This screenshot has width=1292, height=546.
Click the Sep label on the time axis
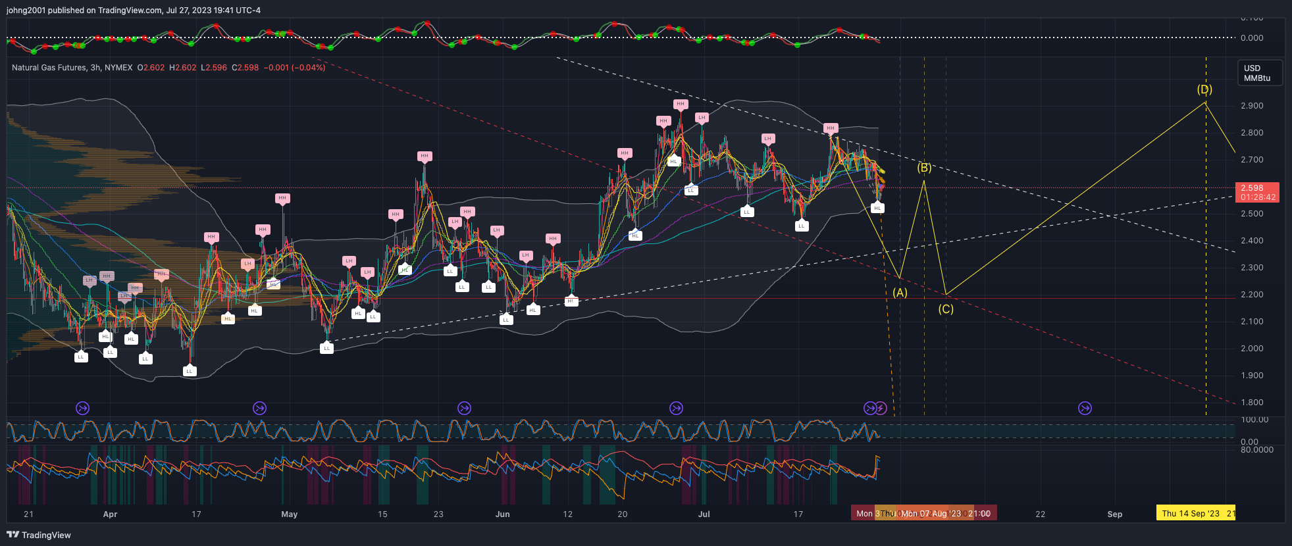(x=1114, y=514)
